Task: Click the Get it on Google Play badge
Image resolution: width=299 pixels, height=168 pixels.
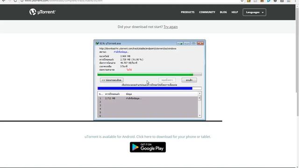Action: tap(148, 147)
